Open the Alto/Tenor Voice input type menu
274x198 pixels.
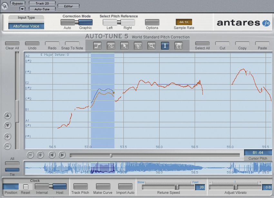26,26
